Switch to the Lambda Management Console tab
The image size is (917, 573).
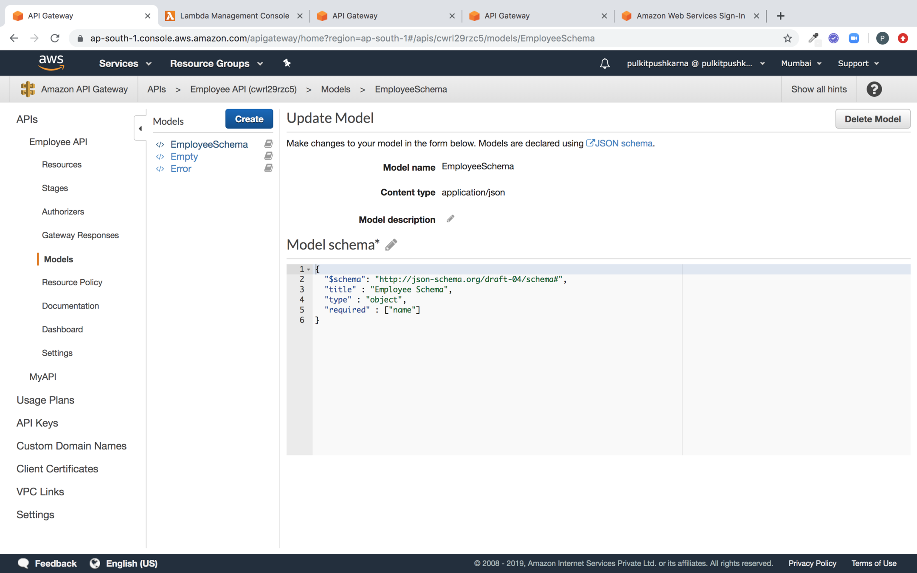pyautogui.click(x=234, y=16)
